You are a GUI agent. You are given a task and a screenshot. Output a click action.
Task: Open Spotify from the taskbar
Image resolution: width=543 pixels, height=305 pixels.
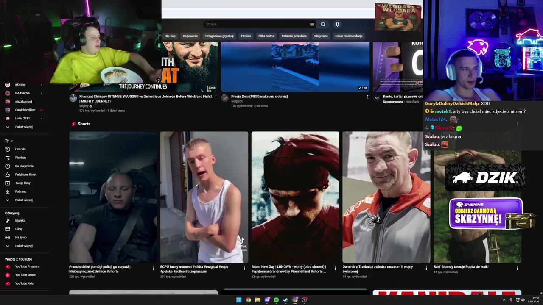(x=276, y=300)
